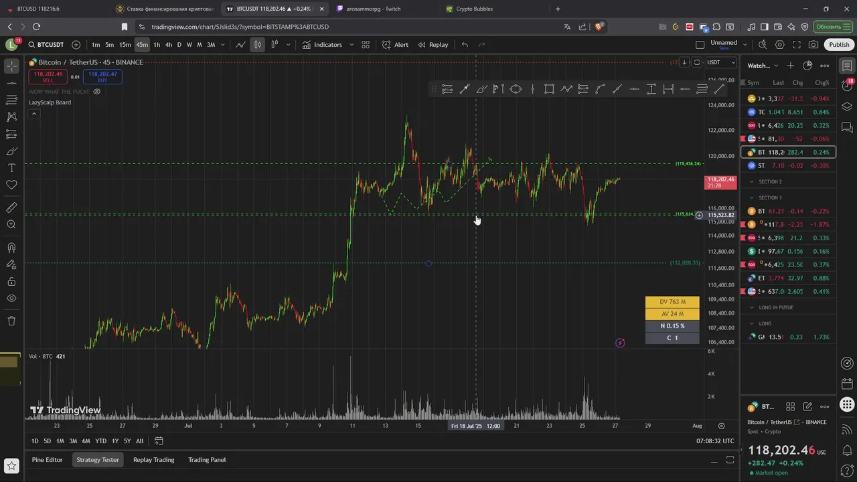
Task: Enter fullscreen mode
Action: [797, 45]
